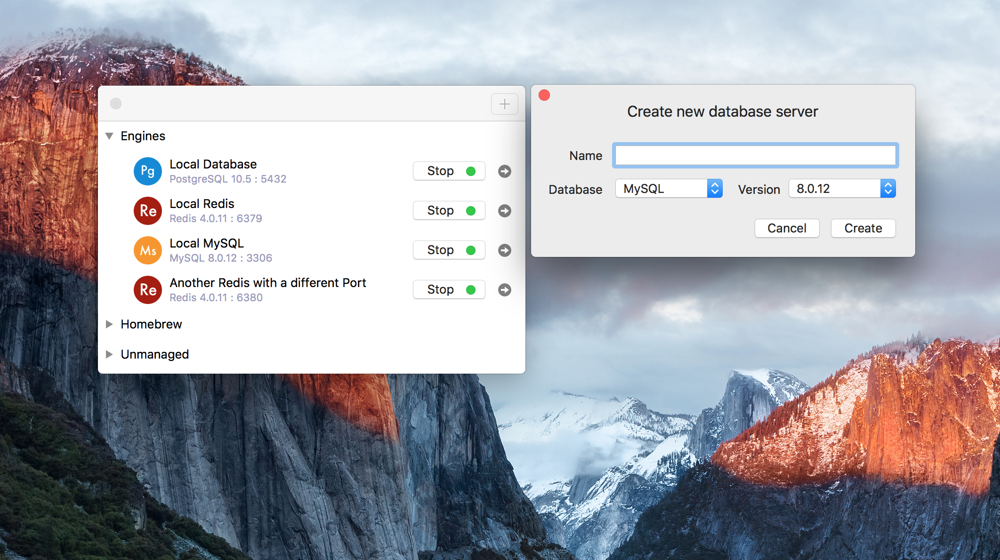Click the Redis engine icon (Local Redis)
The height and width of the screenshot is (560, 1000).
pos(147,211)
